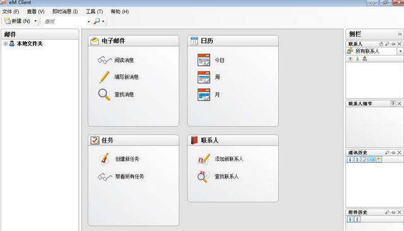Open the 周 week view link
This screenshot has height=231, width=404.
click(x=217, y=77)
